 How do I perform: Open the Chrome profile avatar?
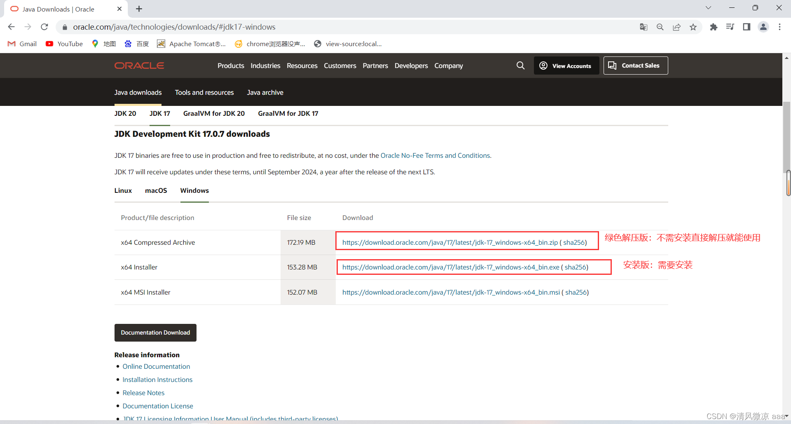pos(763,27)
